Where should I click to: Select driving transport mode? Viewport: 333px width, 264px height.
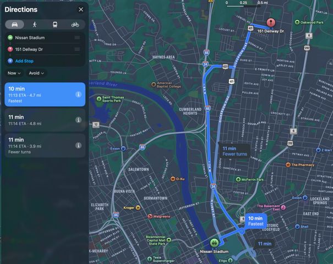[14, 24]
